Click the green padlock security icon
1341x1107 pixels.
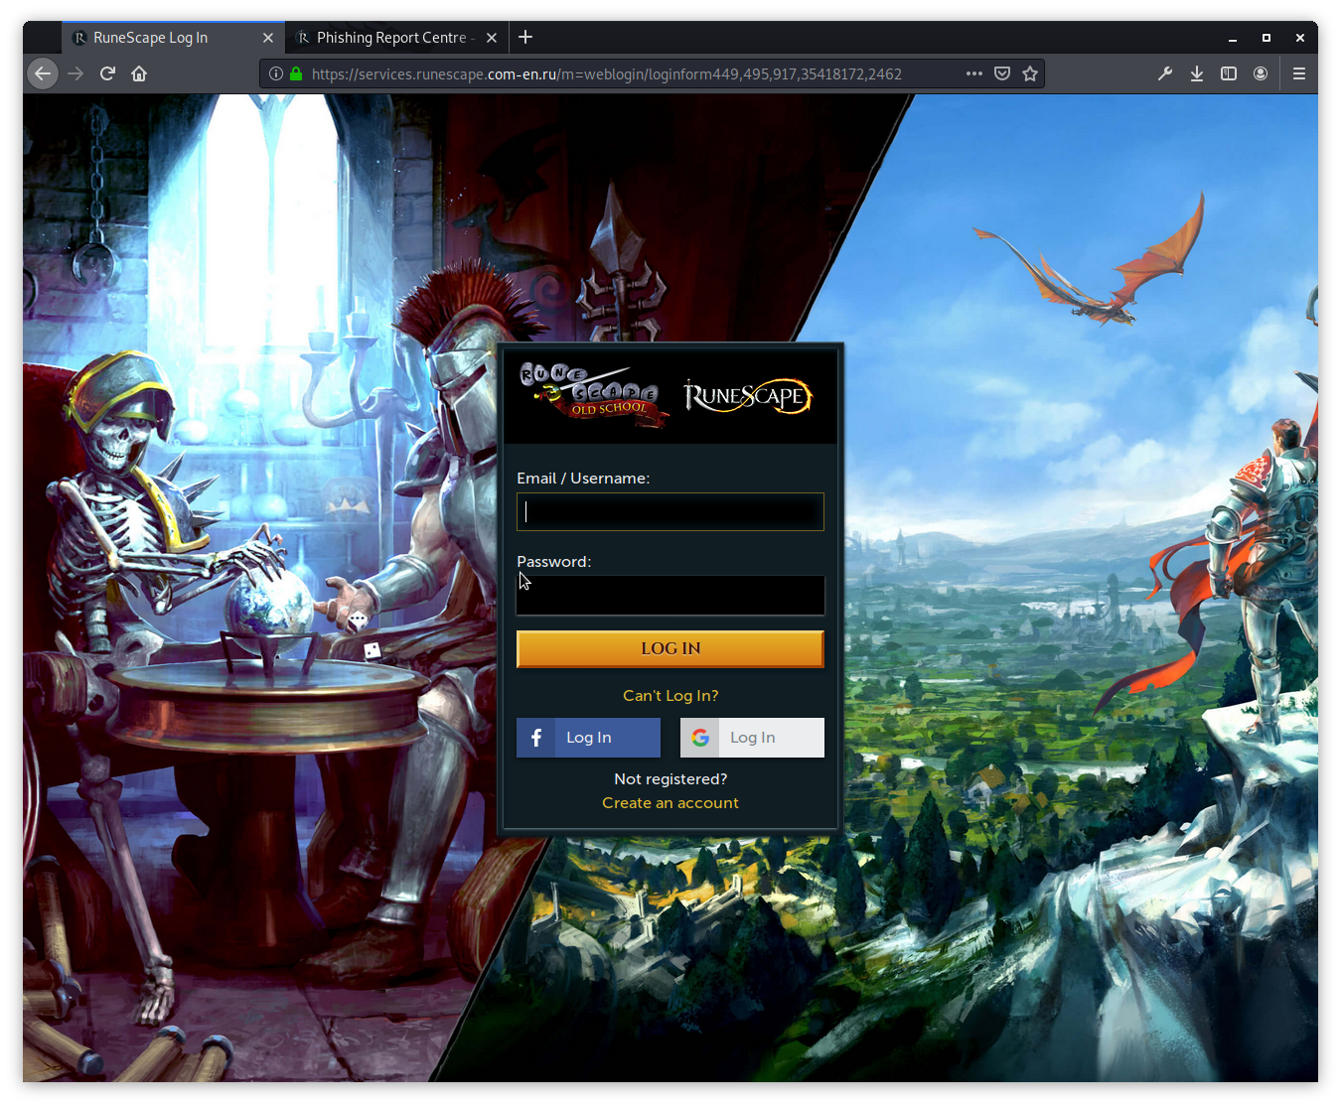[296, 73]
